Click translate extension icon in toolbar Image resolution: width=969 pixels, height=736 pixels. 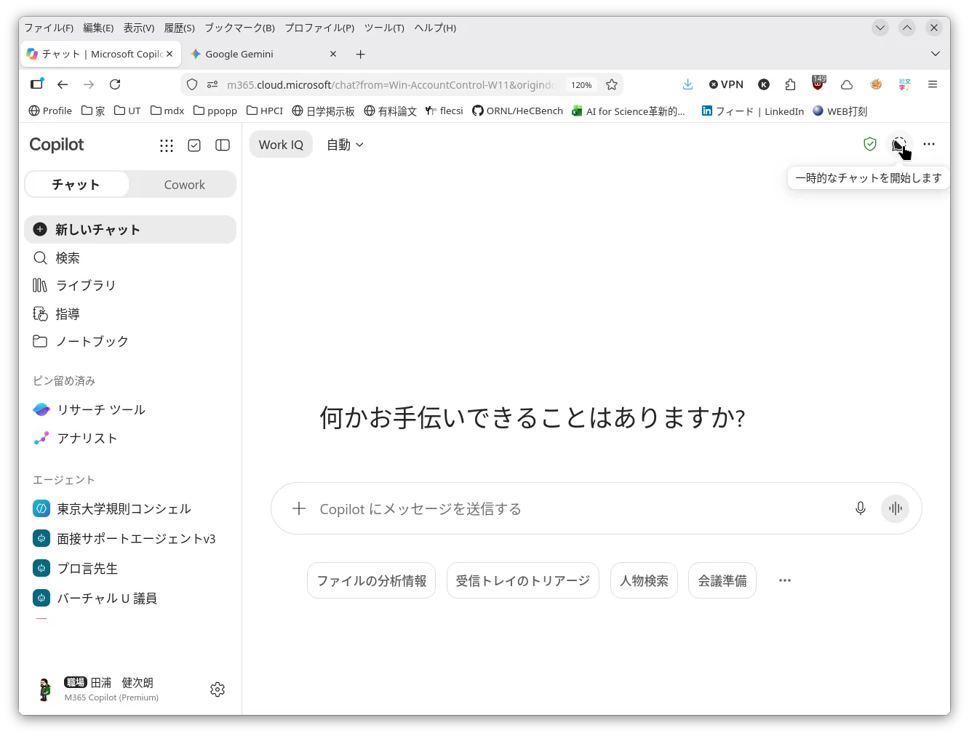(x=904, y=84)
